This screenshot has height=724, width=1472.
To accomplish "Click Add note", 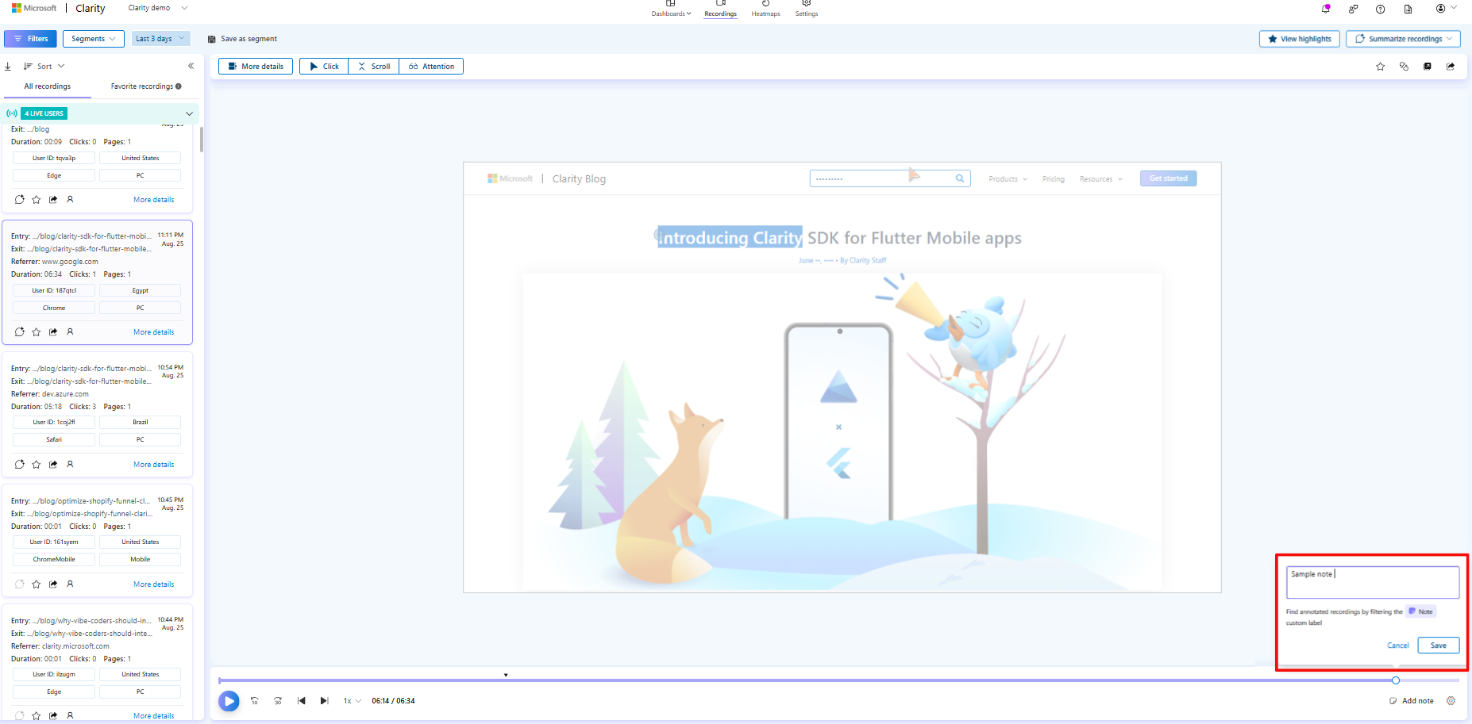I will 1411,701.
